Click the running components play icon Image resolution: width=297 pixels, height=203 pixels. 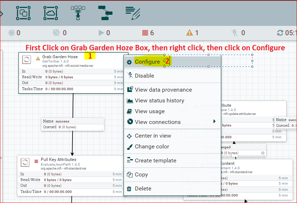[x=101, y=33]
